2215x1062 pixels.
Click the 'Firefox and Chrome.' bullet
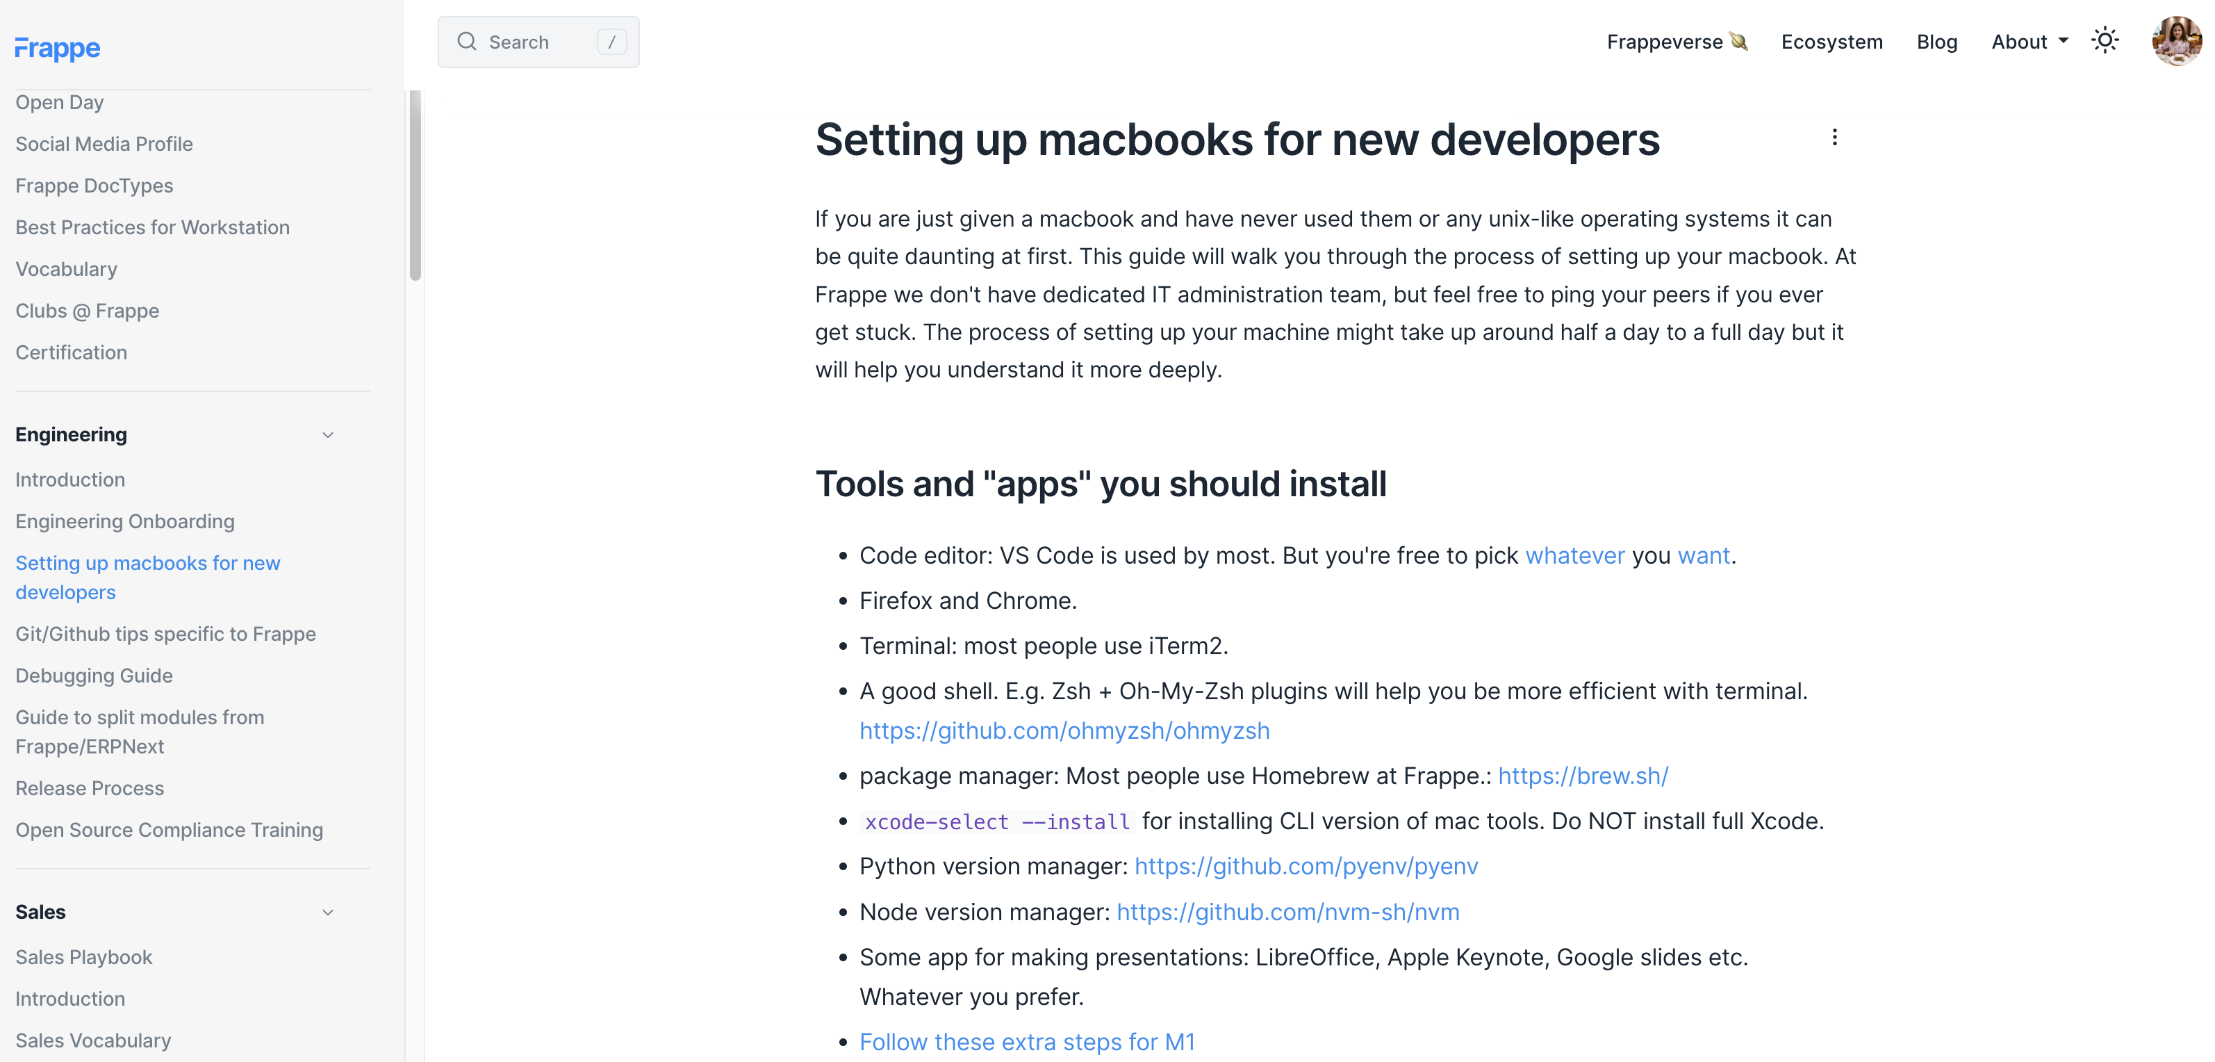coord(967,601)
